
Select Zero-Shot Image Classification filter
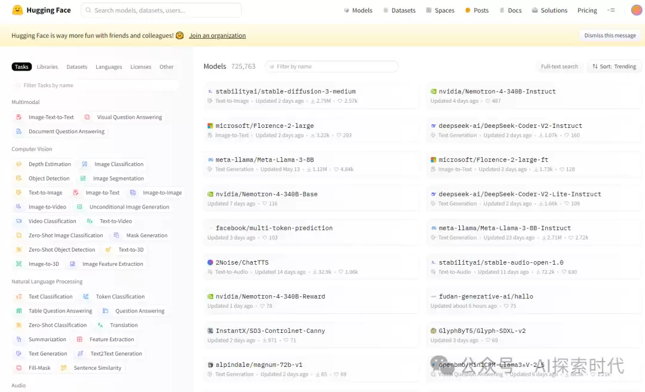click(x=60, y=235)
